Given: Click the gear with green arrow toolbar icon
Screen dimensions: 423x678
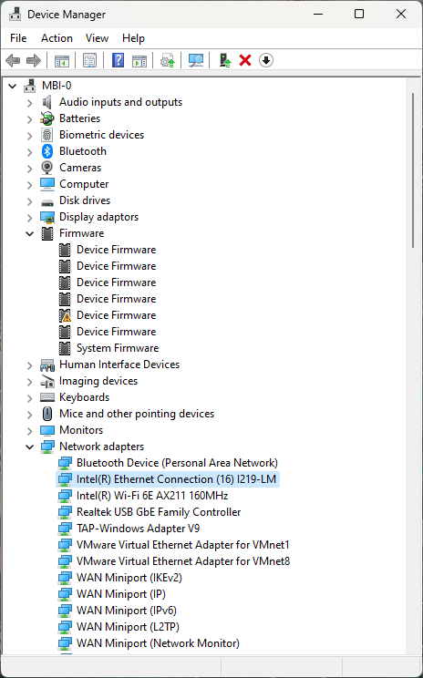Looking at the screenshot, I should pos(168,60).
